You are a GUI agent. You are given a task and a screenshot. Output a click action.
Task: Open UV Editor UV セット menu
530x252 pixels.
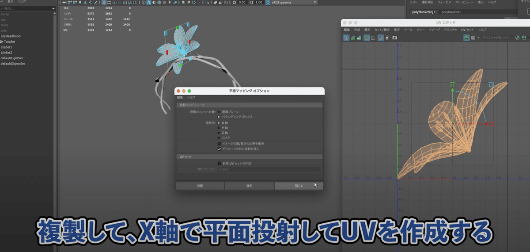pyautogui.click(x=467, y=30)
